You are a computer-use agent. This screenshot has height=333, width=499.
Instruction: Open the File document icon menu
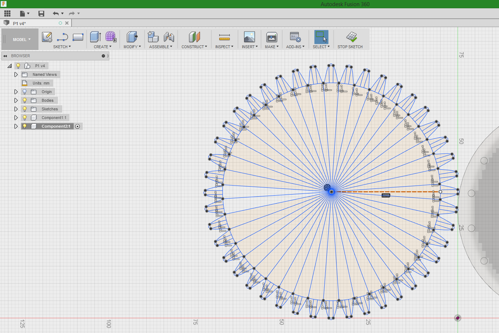(23, 13)
